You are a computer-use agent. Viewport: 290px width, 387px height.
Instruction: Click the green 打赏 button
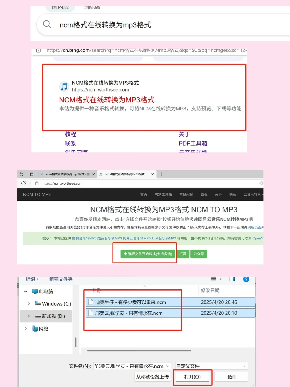pos(183,254)
